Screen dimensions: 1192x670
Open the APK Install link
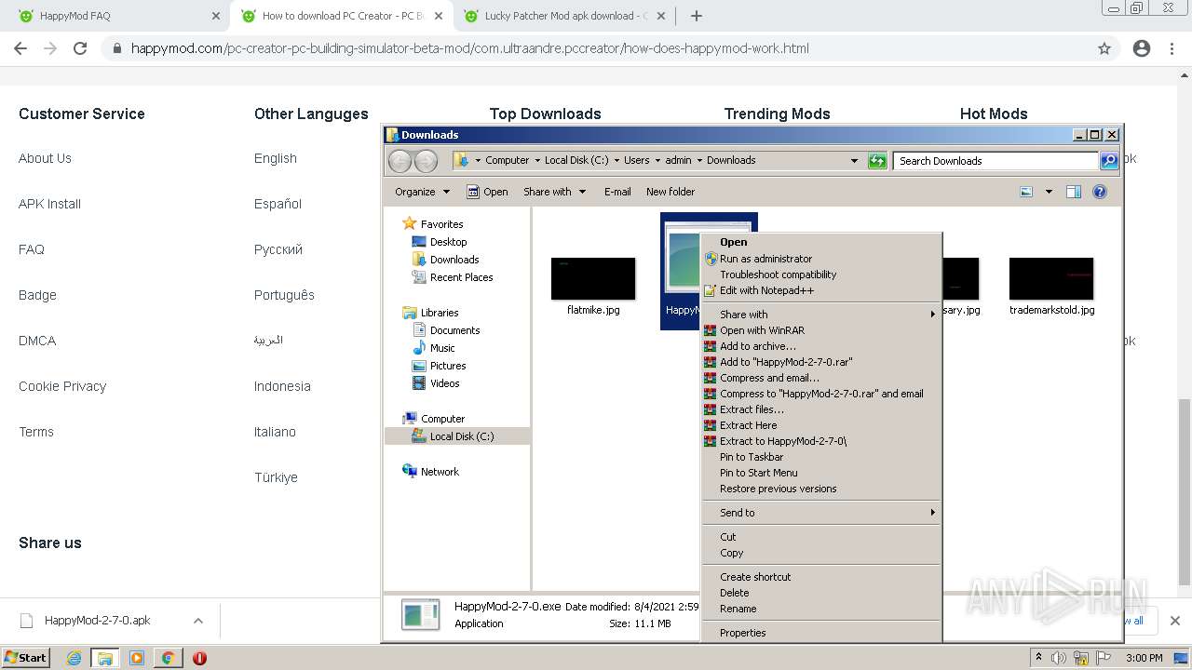tap(50, 204)
